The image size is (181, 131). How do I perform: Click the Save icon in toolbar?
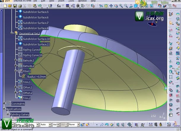tap(15, 6)
